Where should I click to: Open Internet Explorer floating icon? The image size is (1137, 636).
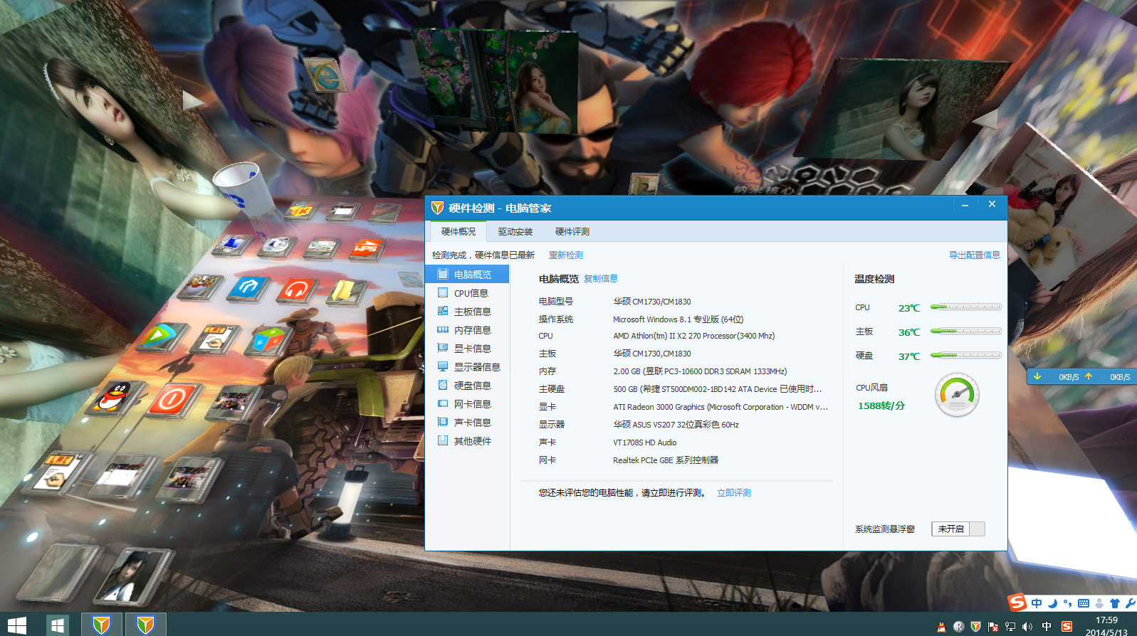(324, 75)
